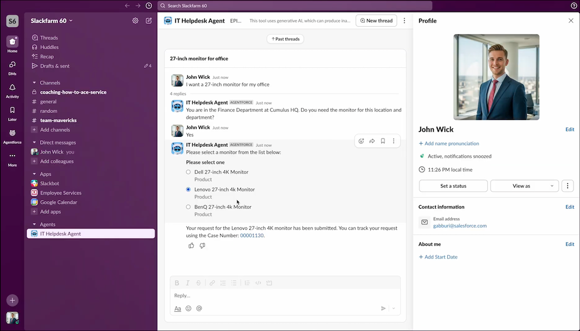Open the Home tab in left rail
The image size is (580, 331).
coord(12,45)
